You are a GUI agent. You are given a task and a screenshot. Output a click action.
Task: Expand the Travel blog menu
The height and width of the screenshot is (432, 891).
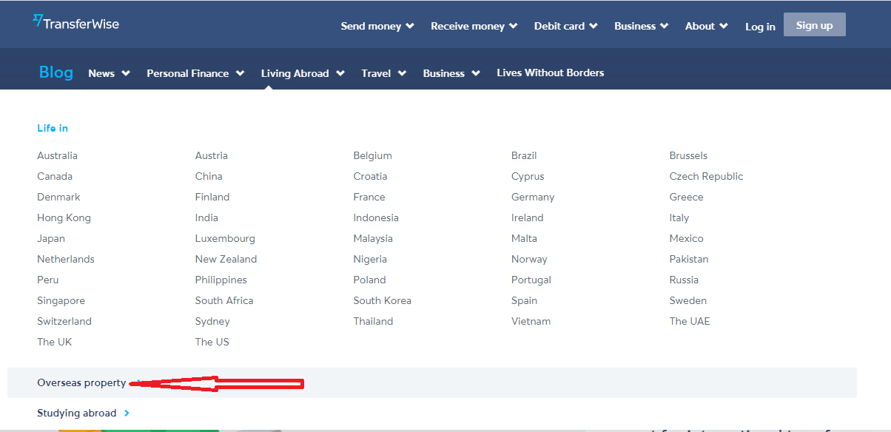point(383,73)
